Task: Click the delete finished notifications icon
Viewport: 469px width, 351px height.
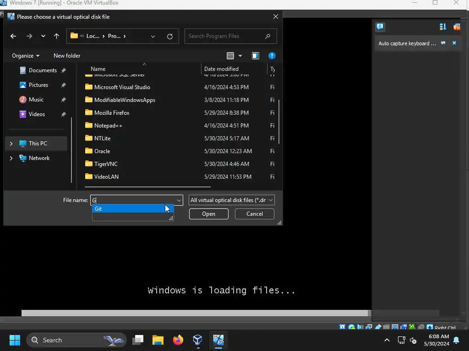Action: point(457,27)
